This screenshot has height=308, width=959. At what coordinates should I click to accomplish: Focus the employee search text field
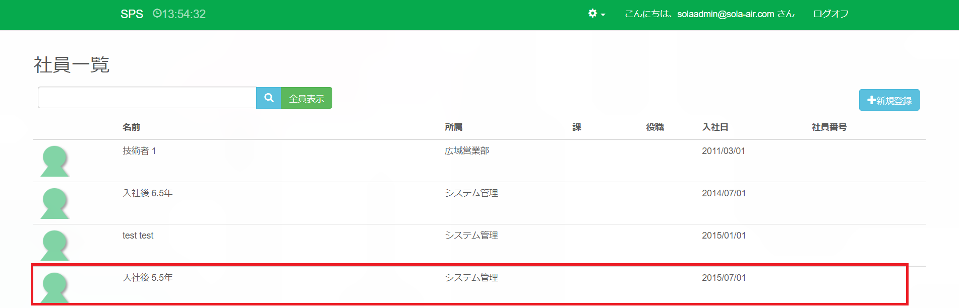(x=147, y=98)
